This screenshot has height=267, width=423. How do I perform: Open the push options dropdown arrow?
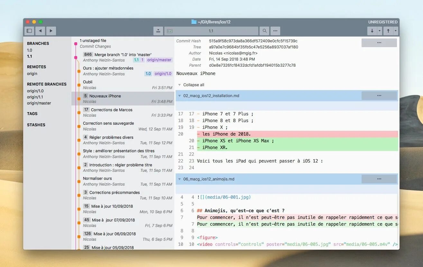tap(396, 31)
